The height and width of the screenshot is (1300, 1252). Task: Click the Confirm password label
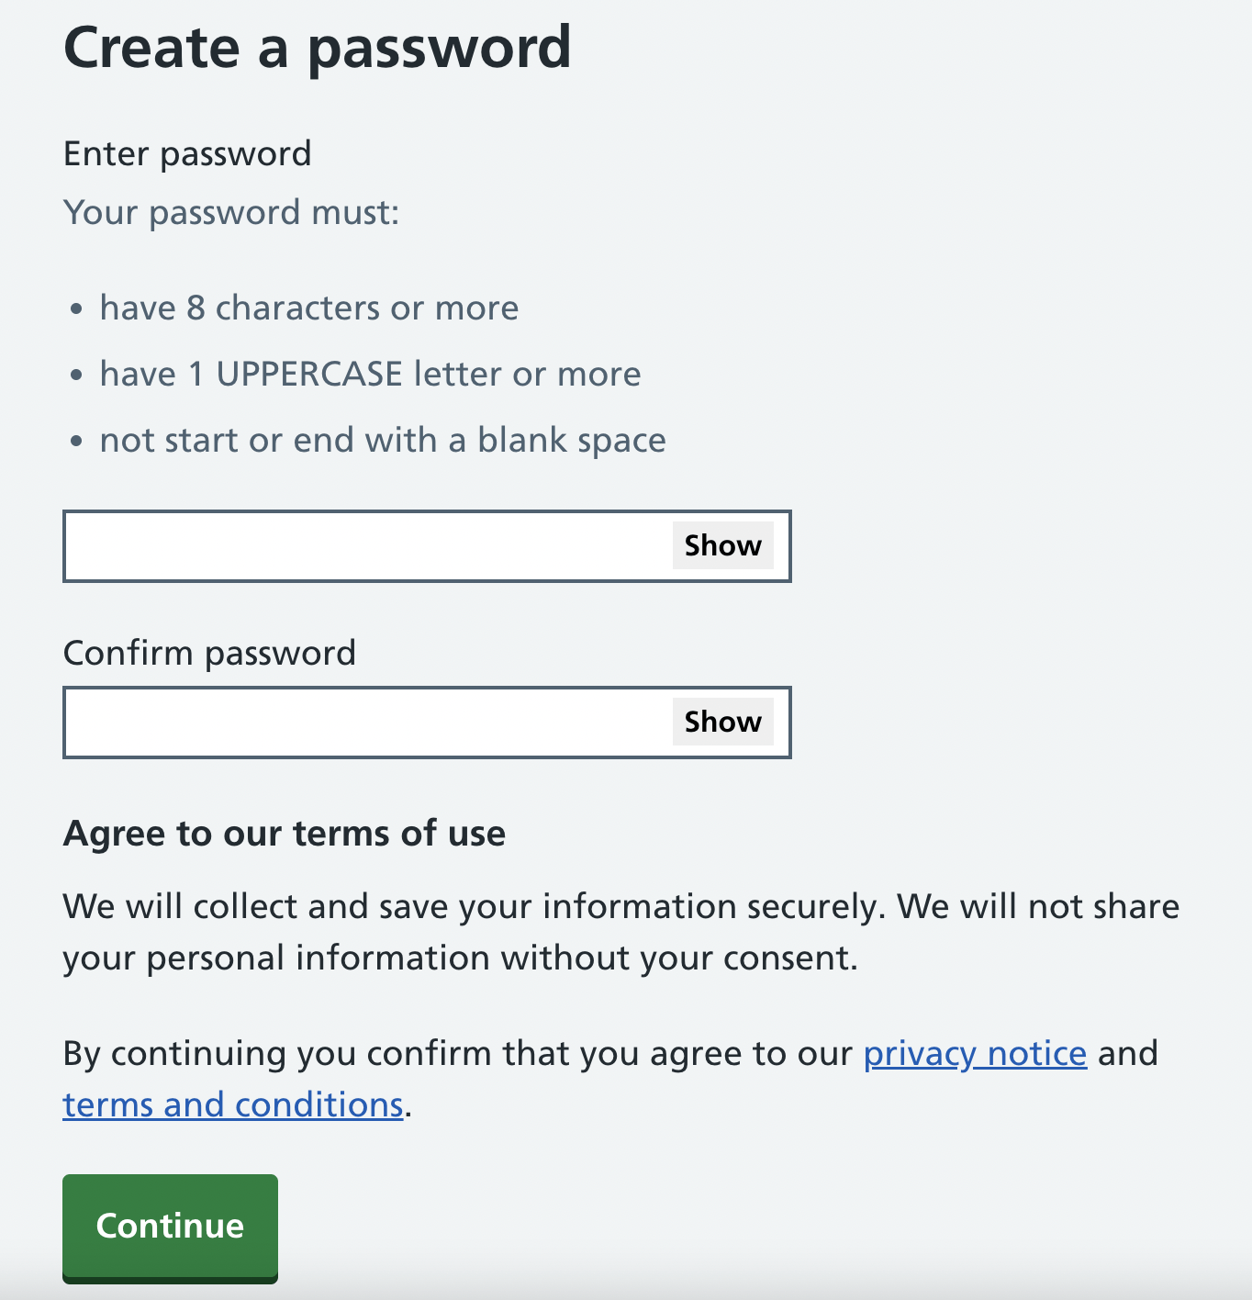pyautogui.click(x=209, y=653)
